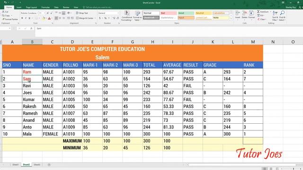
Task: Open the Find & Select magnifier
Action: (282, 16)
